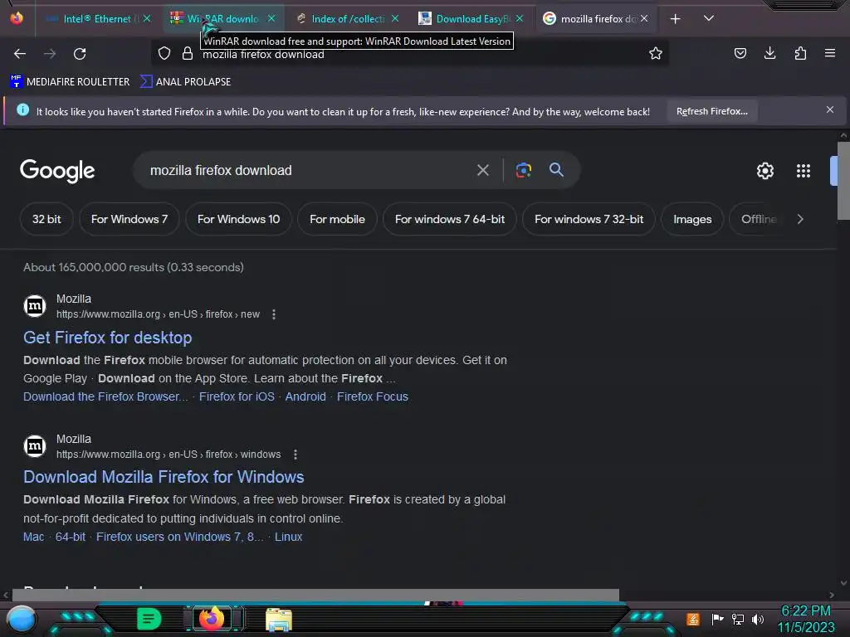Go back to the previous page
Viewport: 850px width, 637px height.
tap(20, 54)
